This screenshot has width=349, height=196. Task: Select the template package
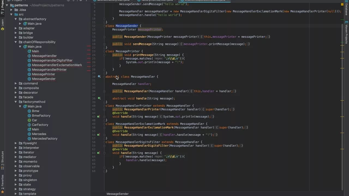tap(30, 194)
